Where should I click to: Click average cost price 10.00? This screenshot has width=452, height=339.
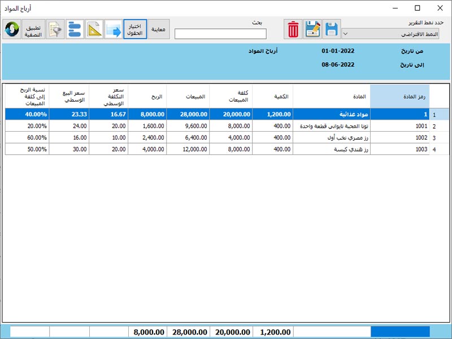click(x=108, y=137)
